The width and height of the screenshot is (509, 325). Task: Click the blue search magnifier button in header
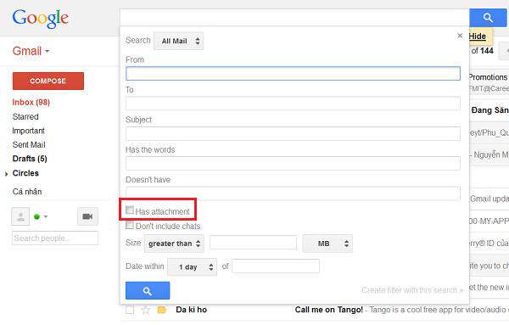[x=488, y=18]
